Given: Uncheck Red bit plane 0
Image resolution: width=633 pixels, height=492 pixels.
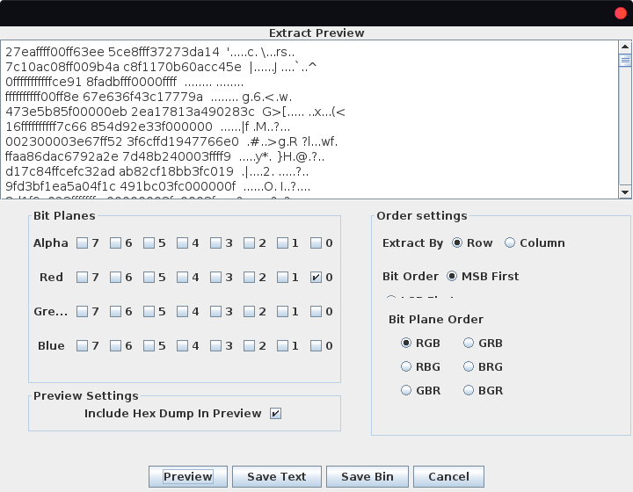Looking at the screenshot, I should click(x=316, y=277).
